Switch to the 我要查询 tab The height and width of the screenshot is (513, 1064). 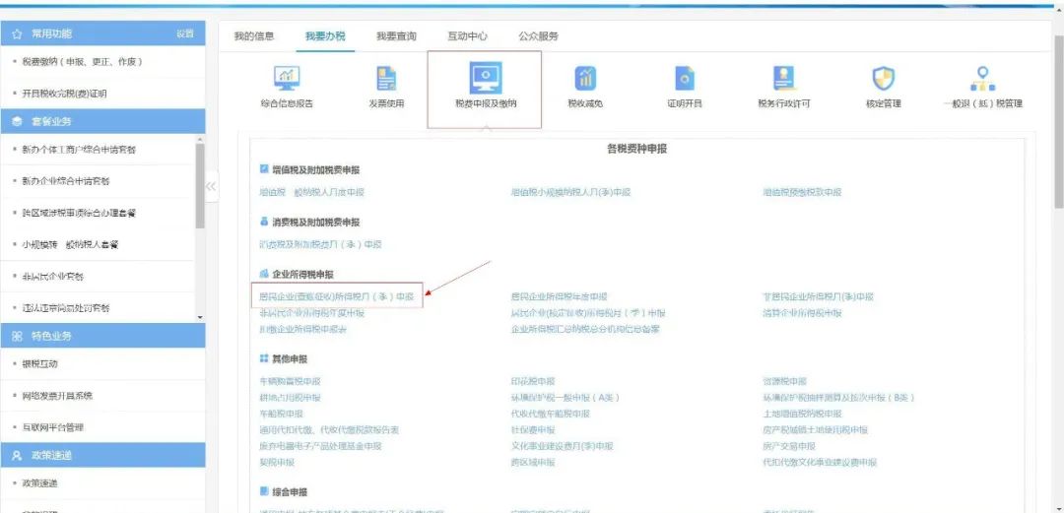click(x=396, y=36)
